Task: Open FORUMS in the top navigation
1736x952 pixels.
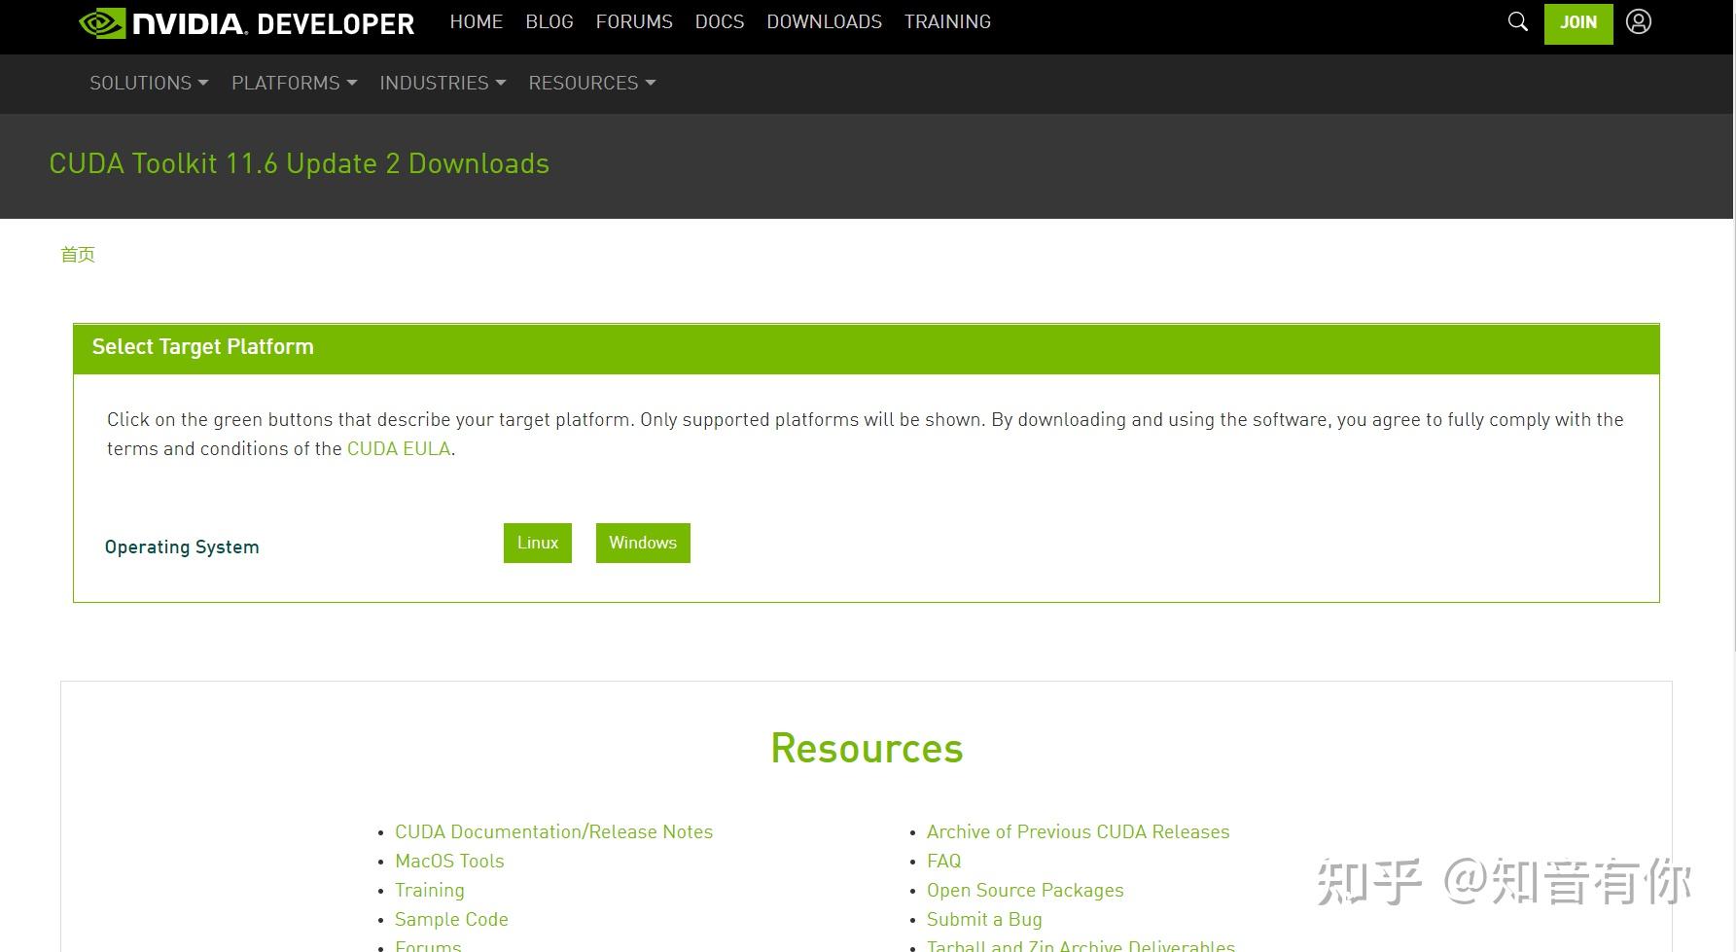Action: [x=634, y=21]
